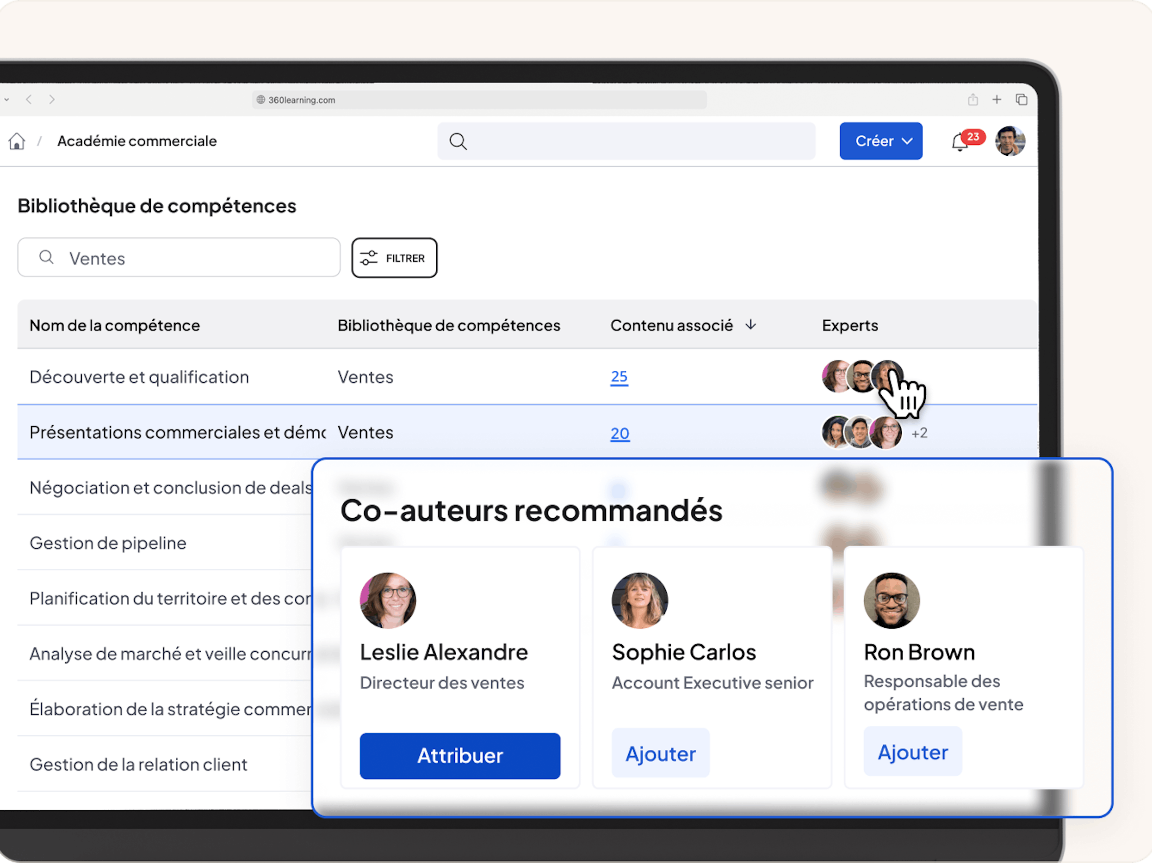This screenshot has height=863, width=1152.
Task: Click Ajouter for Ron Brown
Action: coord(912,752)
